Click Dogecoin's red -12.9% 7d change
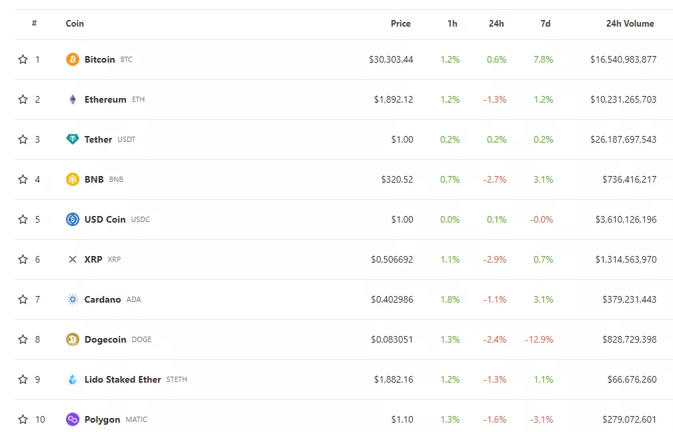Viewport: 673px width, 432px height. [539, 339]
